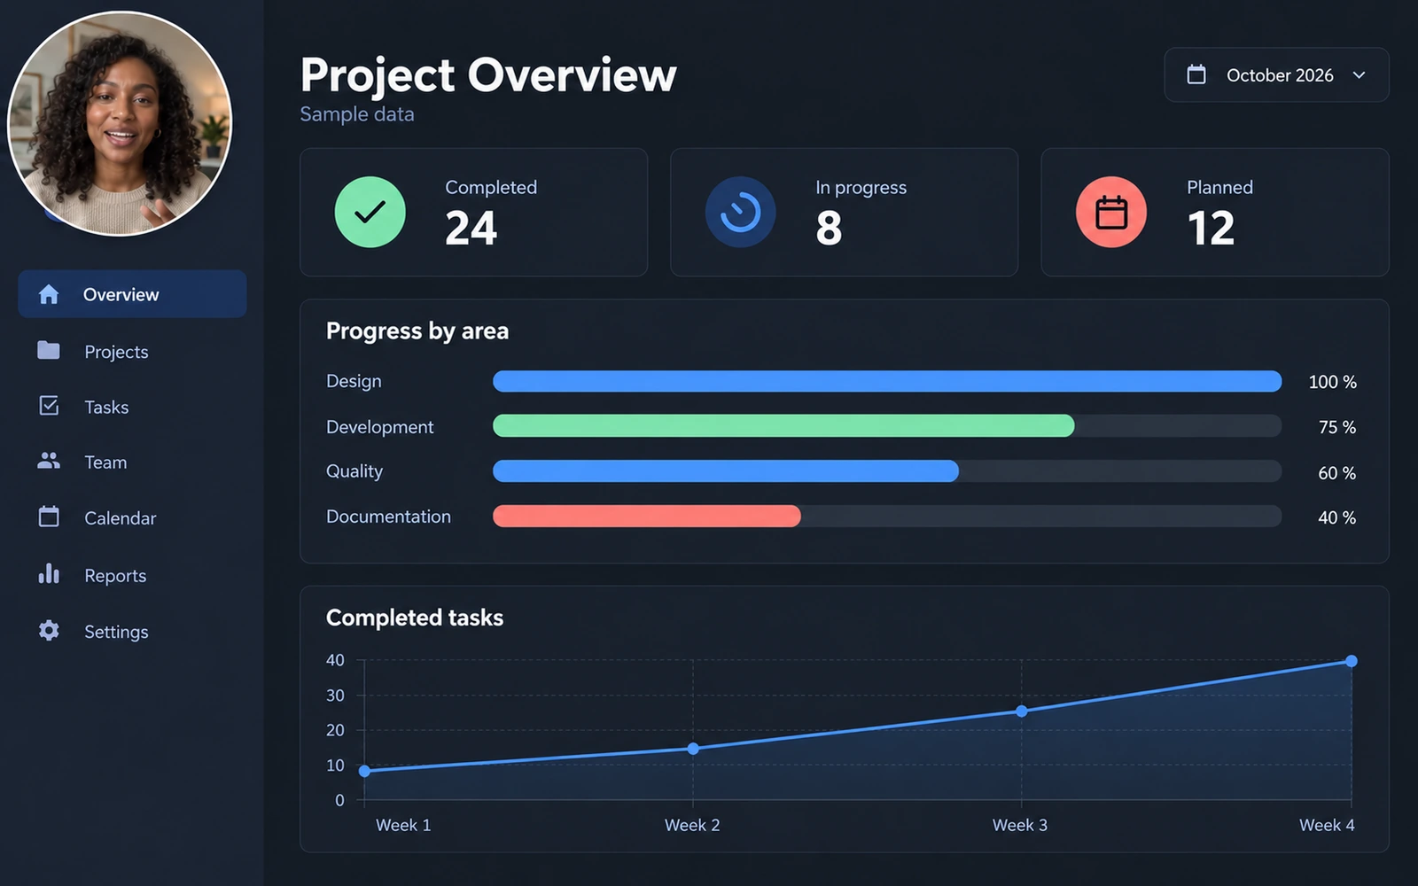Select the Week 2 data point
The height and width of the screenshot is (886, 1418).
(x=693, y=749)
